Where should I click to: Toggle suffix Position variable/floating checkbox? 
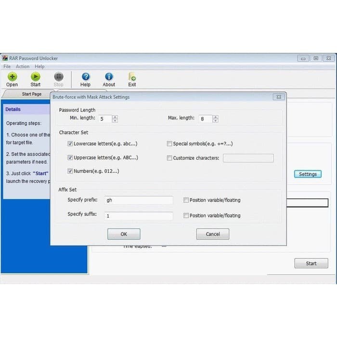pyautogui.click(x=186, y=216)
